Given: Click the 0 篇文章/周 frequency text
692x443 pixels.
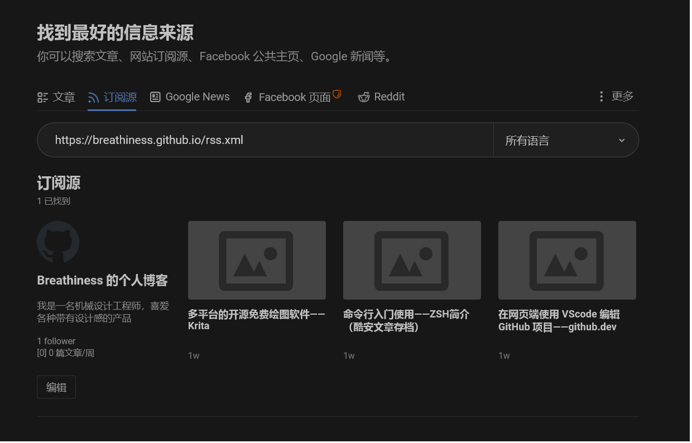Looking at the screenshot, I should pos(65,353).
